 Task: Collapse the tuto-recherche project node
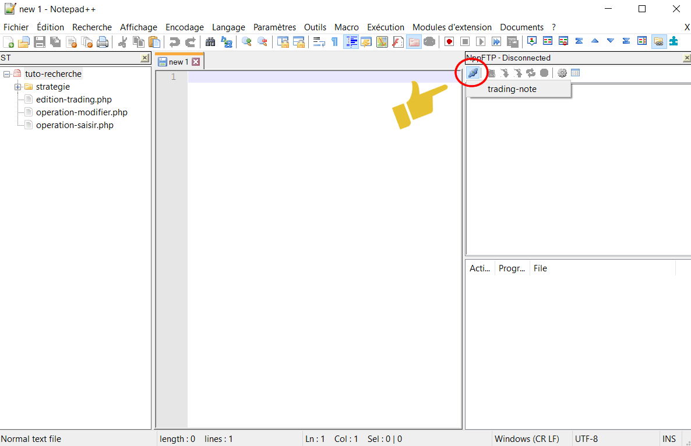click(6, 74)
